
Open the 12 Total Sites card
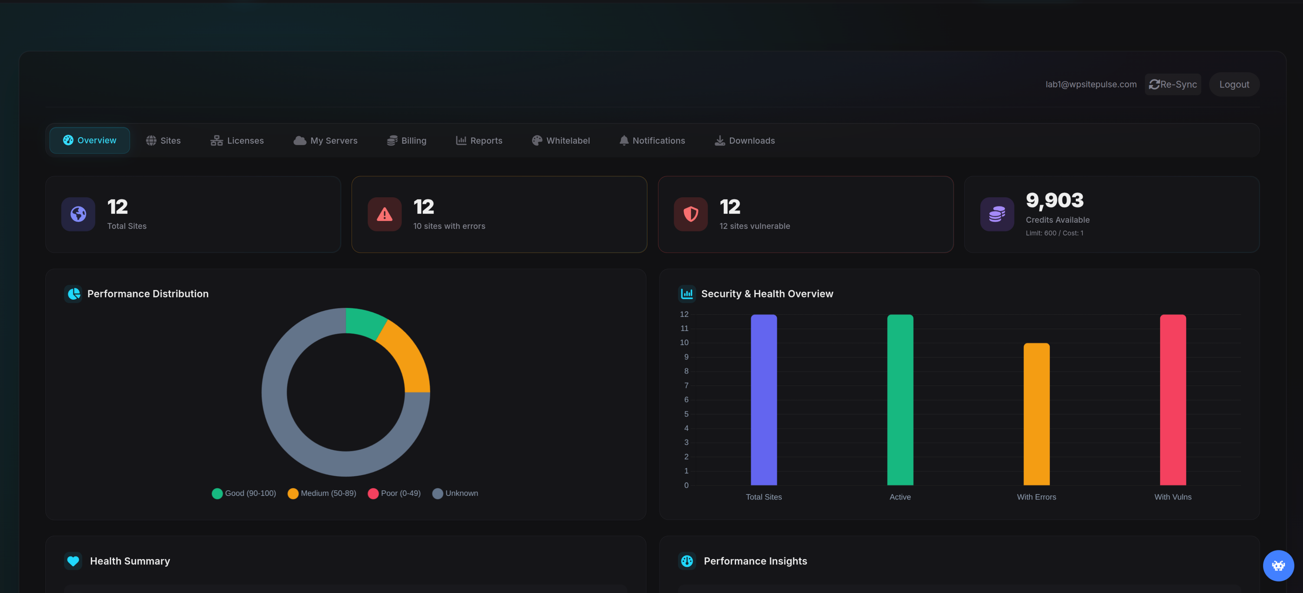pyautogui.click(x=193, y=214)
